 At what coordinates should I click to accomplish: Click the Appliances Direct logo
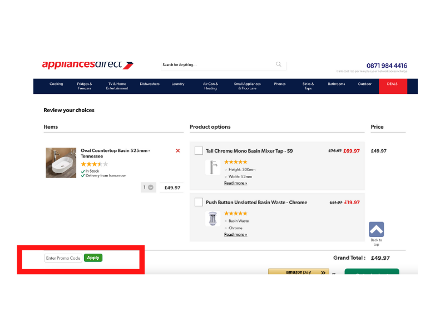click(x=85, y=64)
